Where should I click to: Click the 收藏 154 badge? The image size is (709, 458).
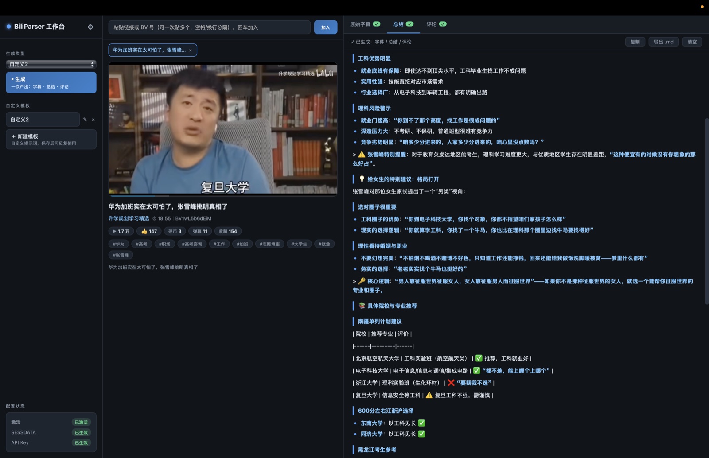point(228,231)
